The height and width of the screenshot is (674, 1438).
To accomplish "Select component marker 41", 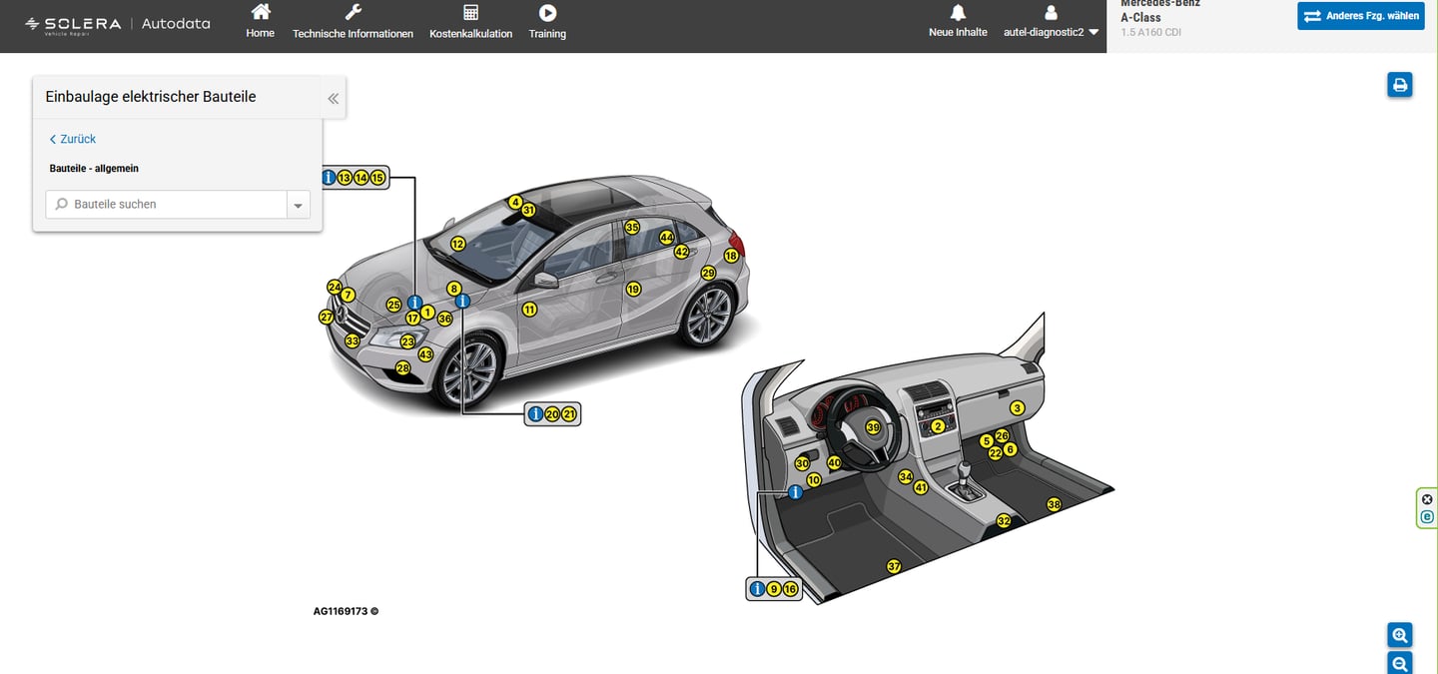I will 921,488.
